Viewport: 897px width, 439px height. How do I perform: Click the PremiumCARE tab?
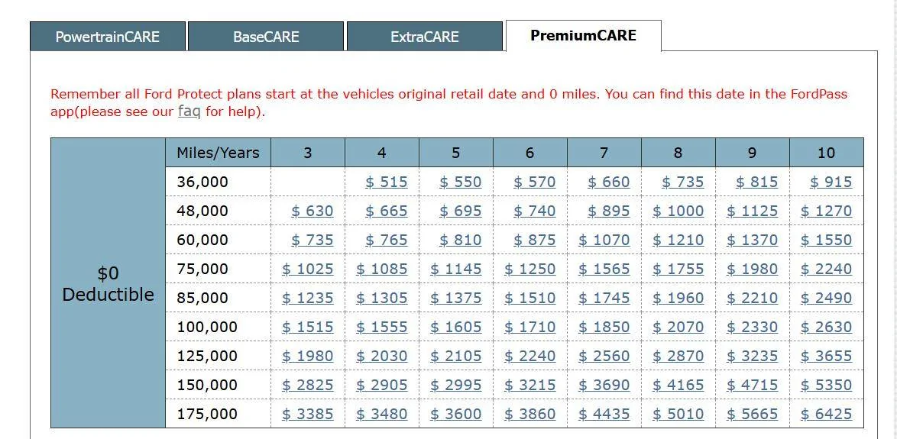[x=584, y=35]
